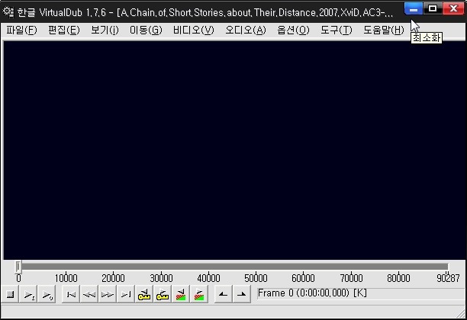Open the 보기(i) menu
This screenshot has height=320, width=467.
(105, 30)
